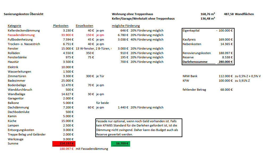This screenshot has height=153, width=263.
Task: Click the Kaufpreis amount 169.000 €
Action: 226,40
